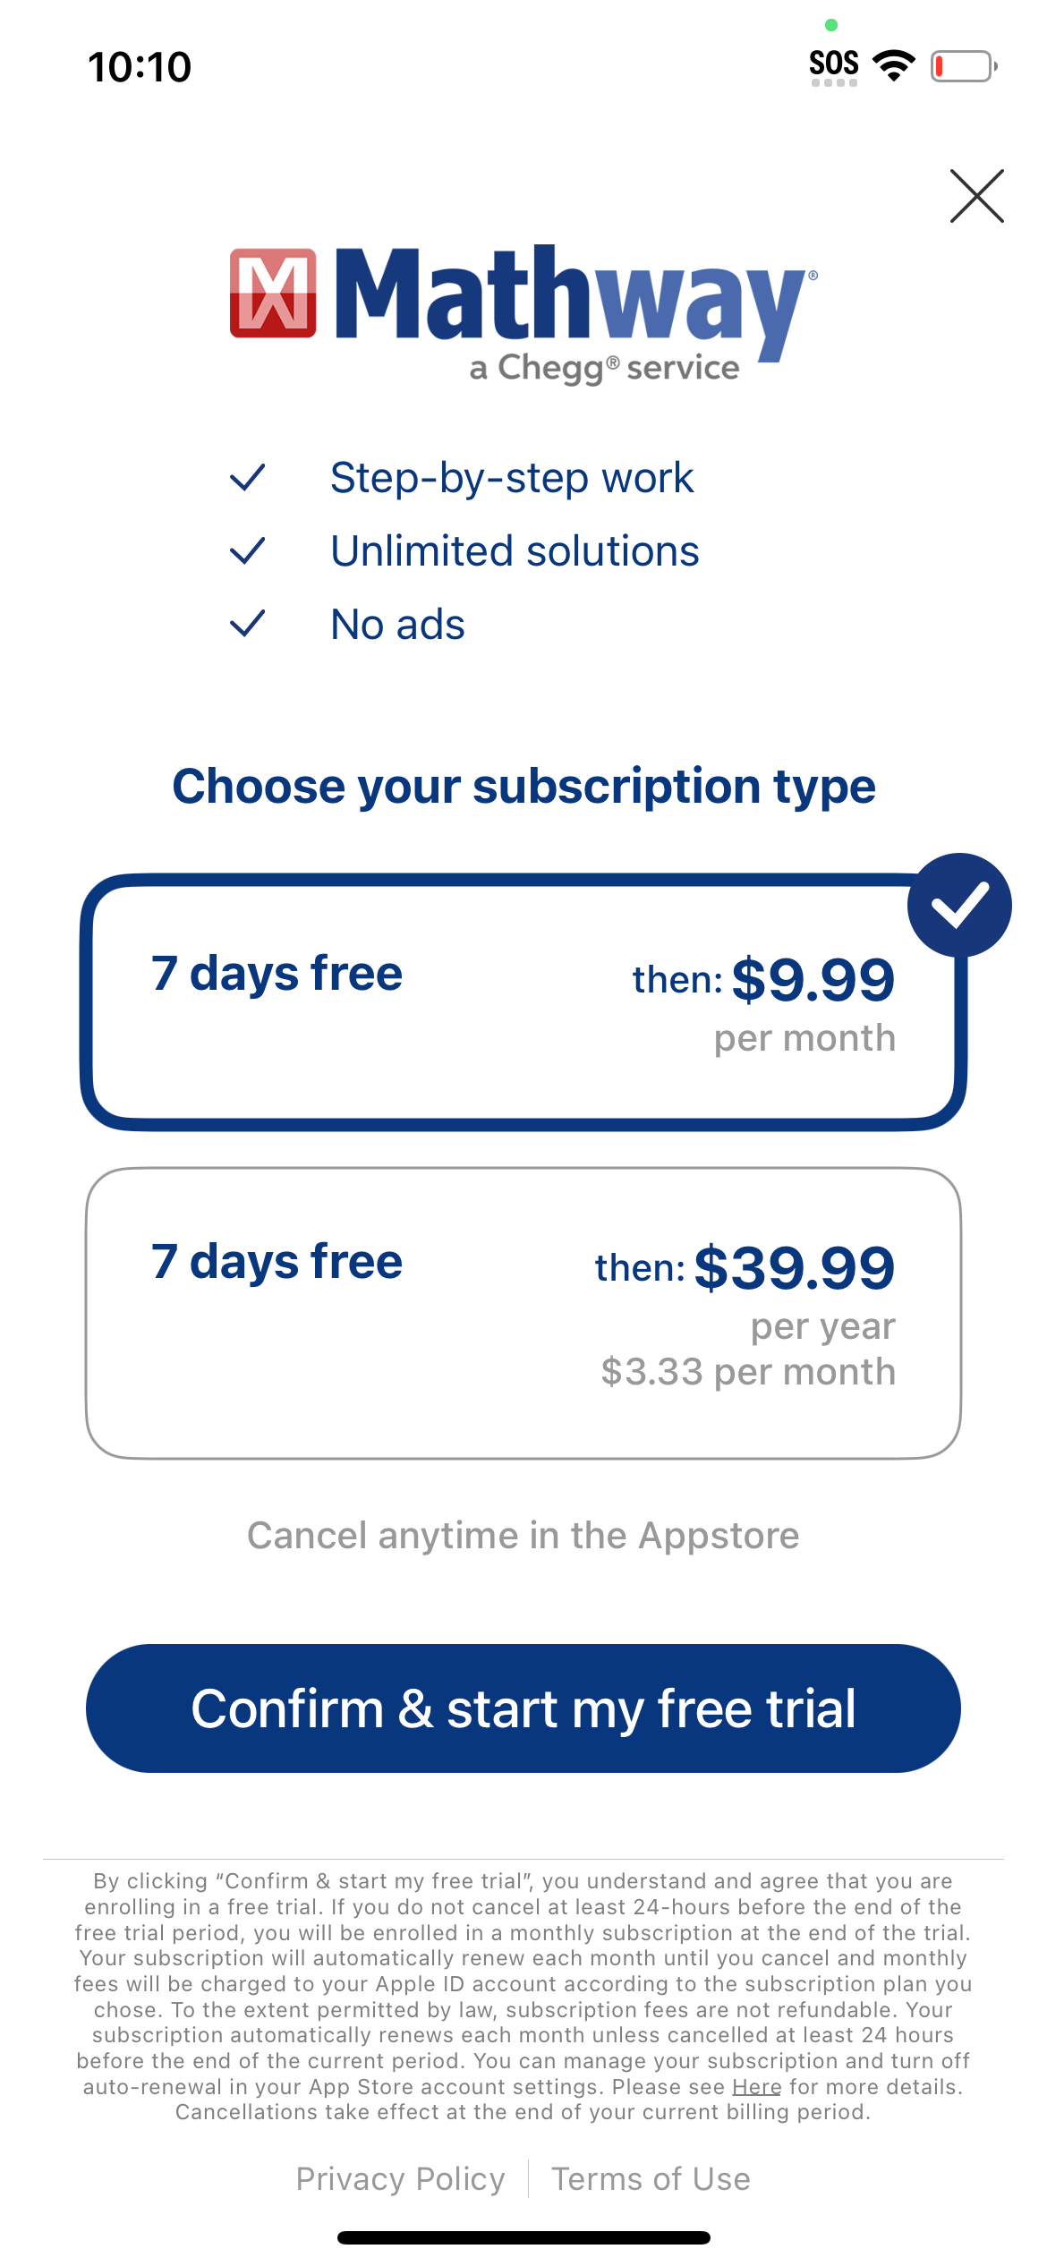Tap the Wi-Fi status icon
This screenshot has height=2266, width=1047.
[893, 65]
